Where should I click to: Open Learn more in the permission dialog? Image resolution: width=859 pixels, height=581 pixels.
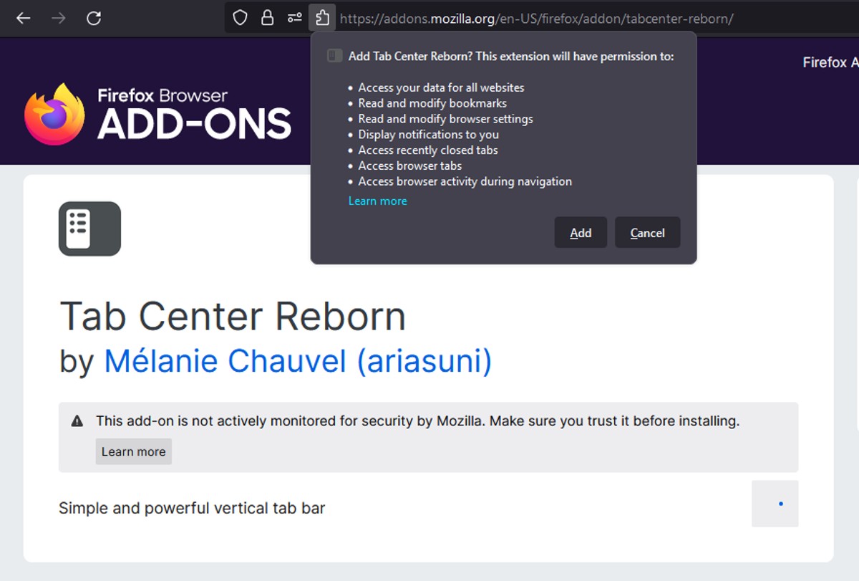click(x=377, y=201)
